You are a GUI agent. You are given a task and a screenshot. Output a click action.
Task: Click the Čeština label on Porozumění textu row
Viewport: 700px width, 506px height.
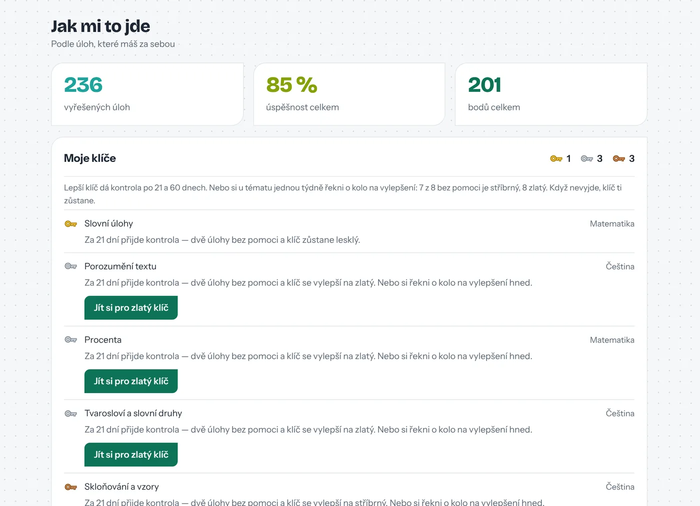620,267
